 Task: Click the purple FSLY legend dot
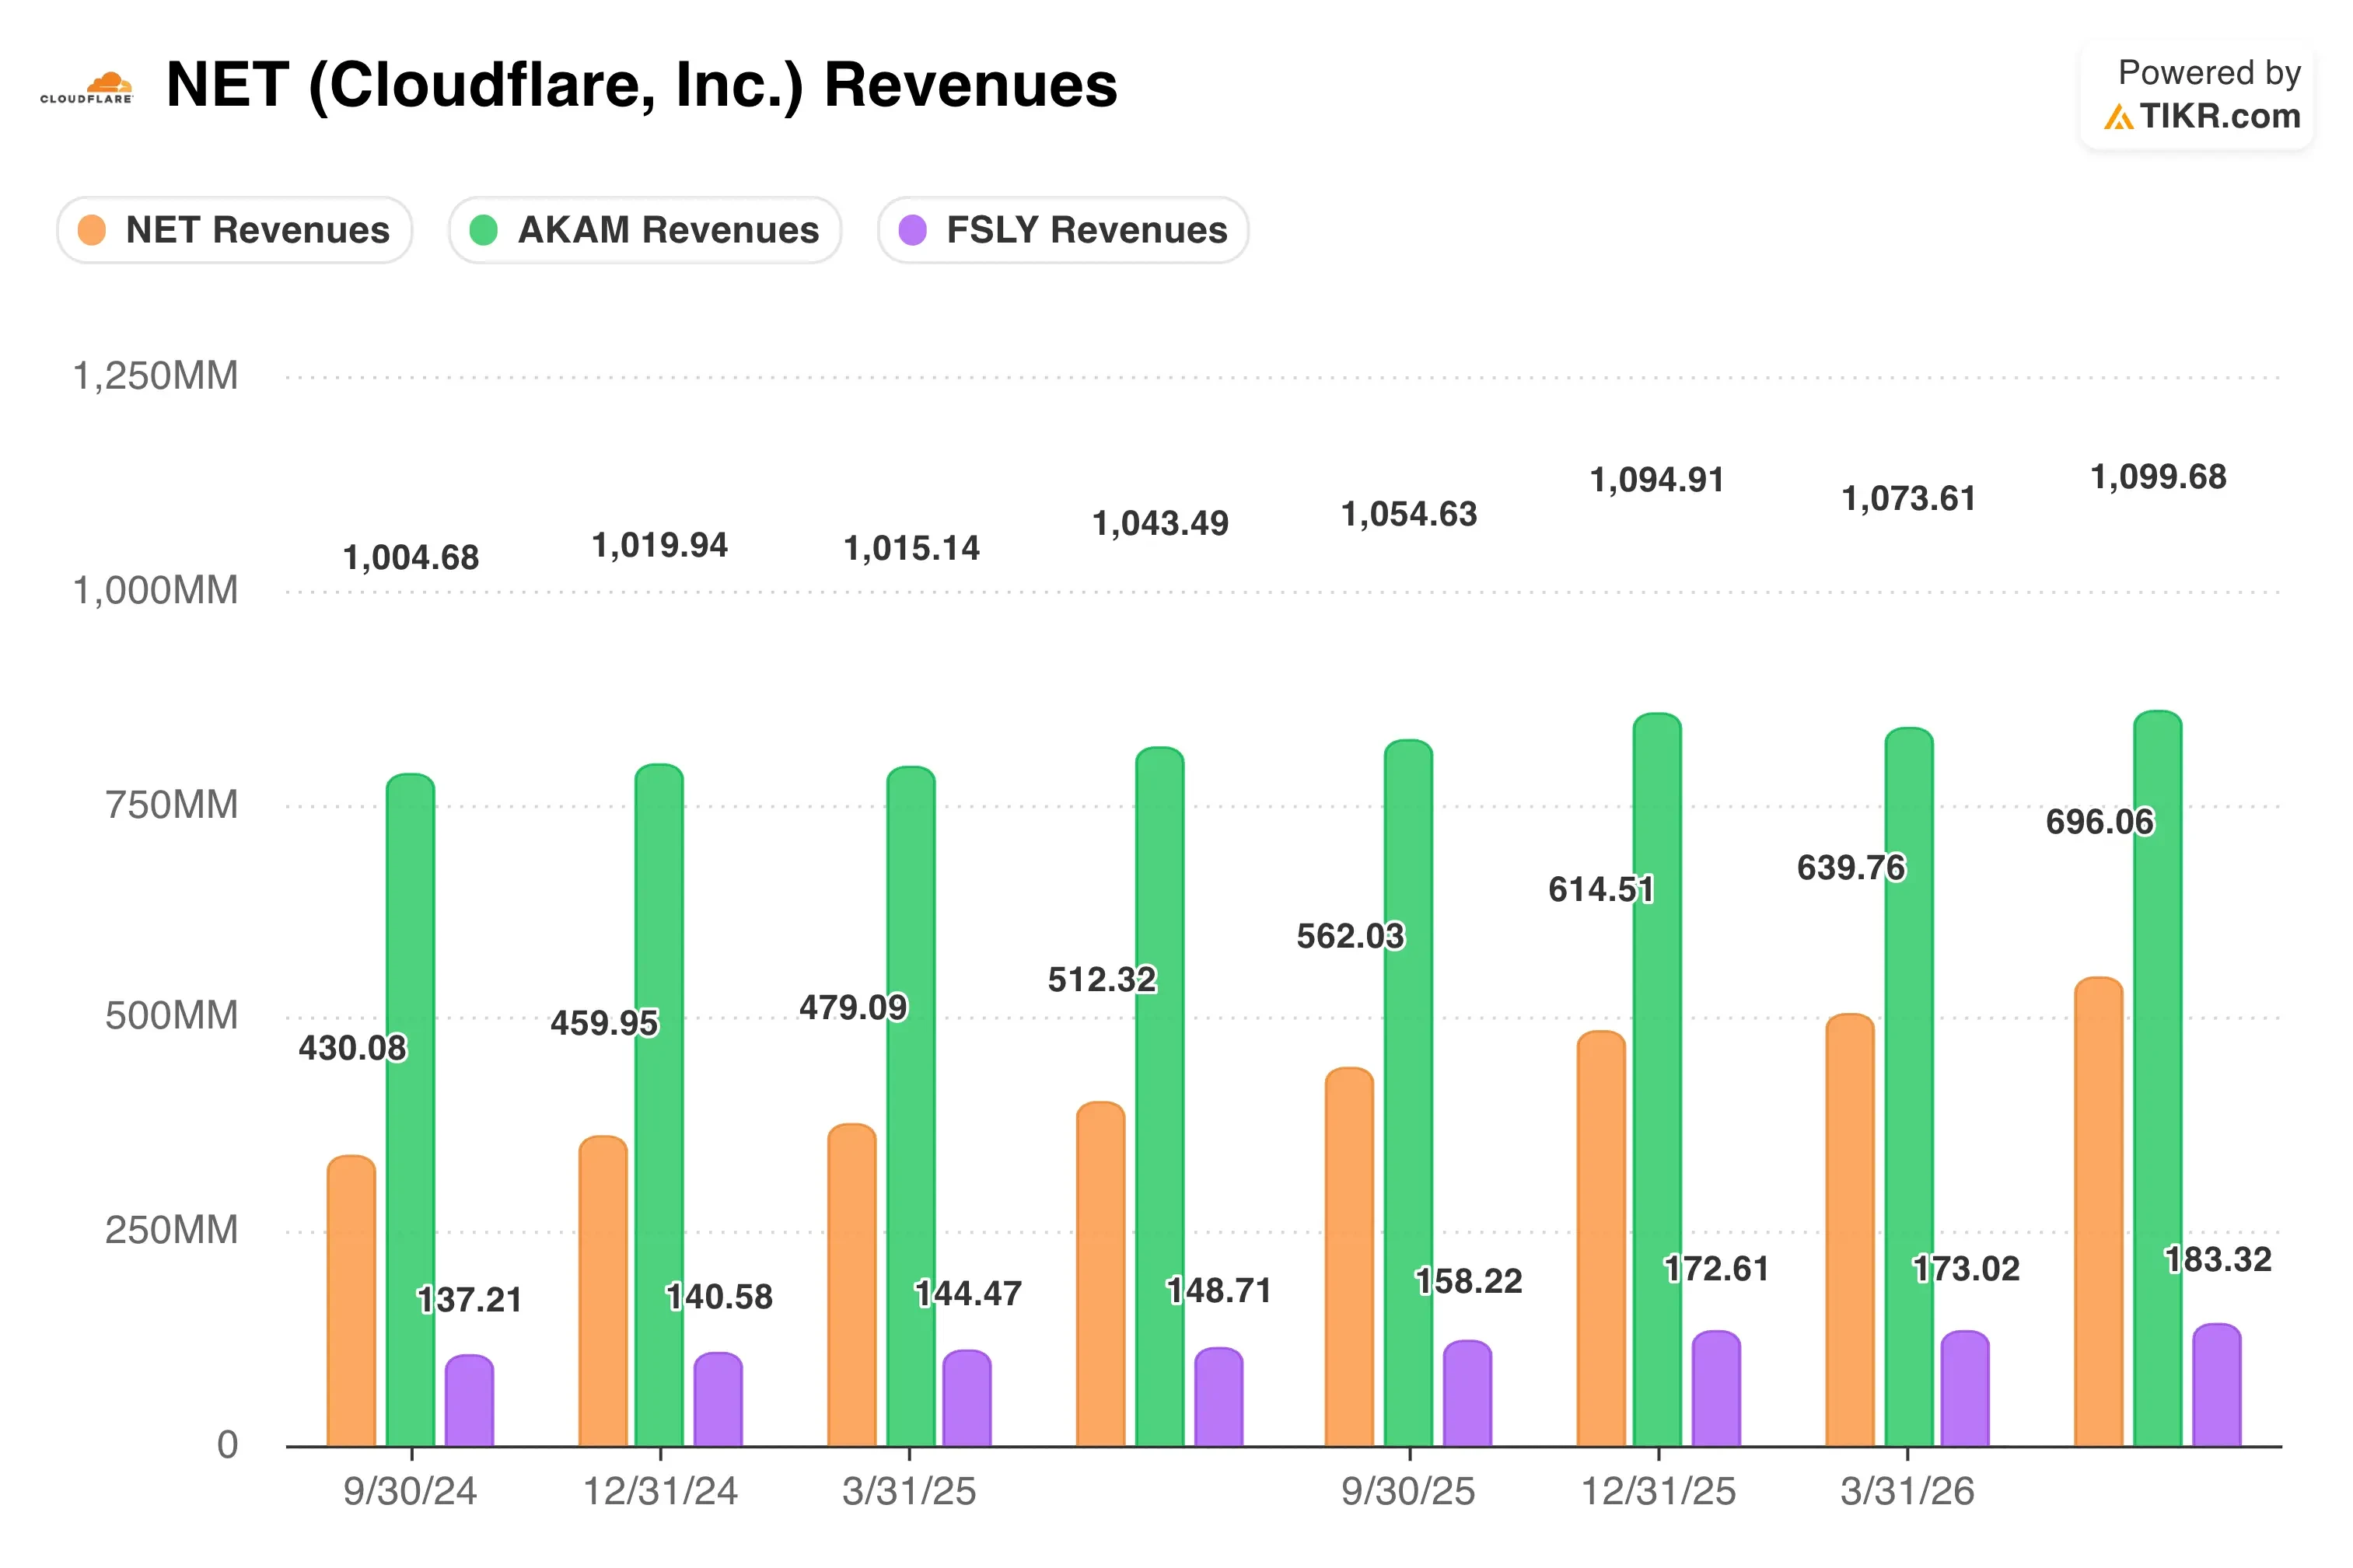913,230
